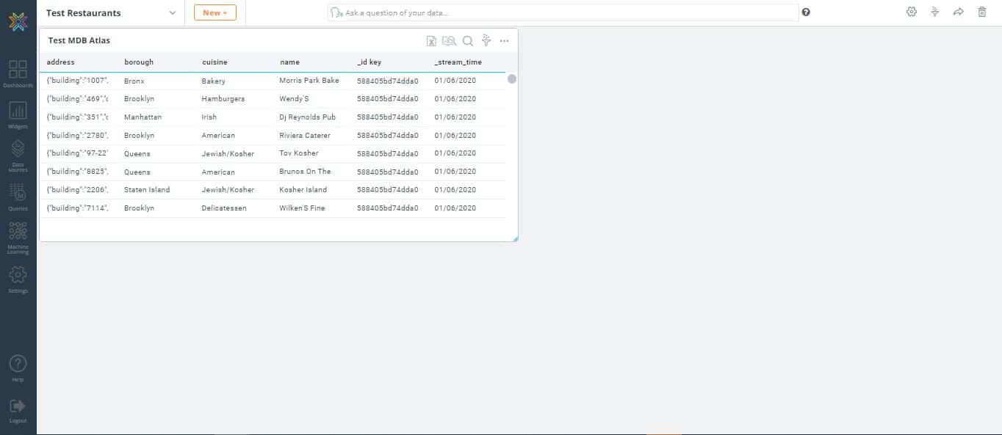Share the dashboard using the arrow icon
The image size is (1002, 435).
point(959,12)
